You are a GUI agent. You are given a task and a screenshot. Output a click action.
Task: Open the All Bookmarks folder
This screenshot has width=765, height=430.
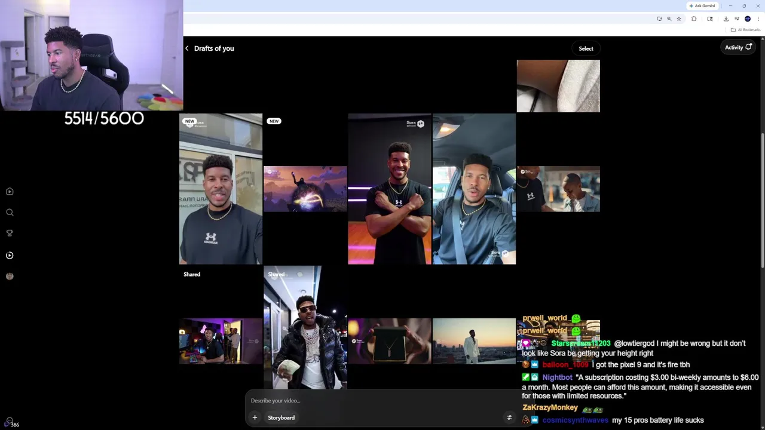coord(745,30)
